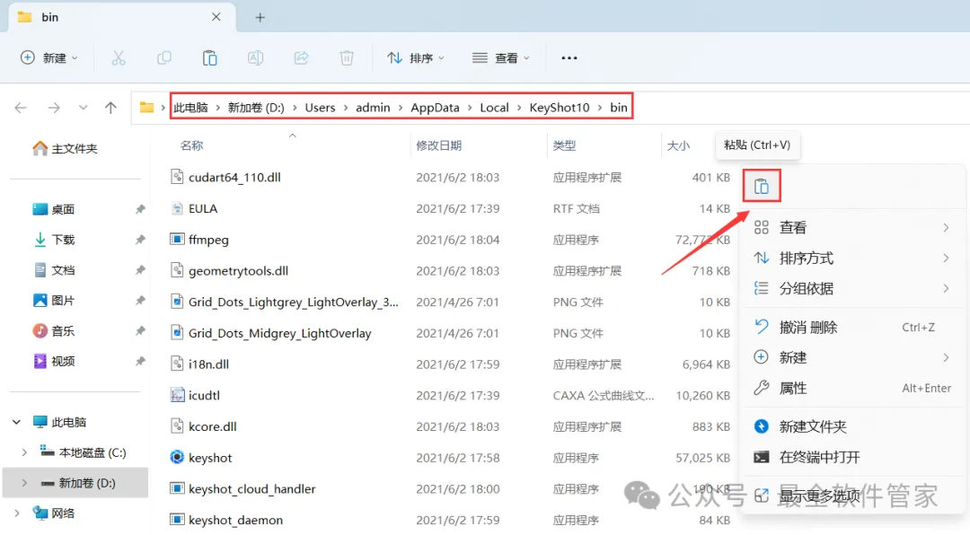The height and width of the screenshot is (535, 970).
Task: Go up one folder level arrow
Action: coord(110,108)
